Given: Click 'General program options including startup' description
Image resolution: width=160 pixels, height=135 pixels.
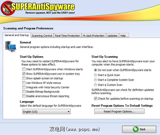Looking at the screenshot, I should [x=57, y=47].
